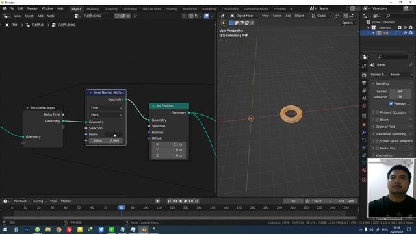Toggle the Collection exclude checkbox in outliner
The width and height of the screenshot is (416, 234).
tap(400, 27)
